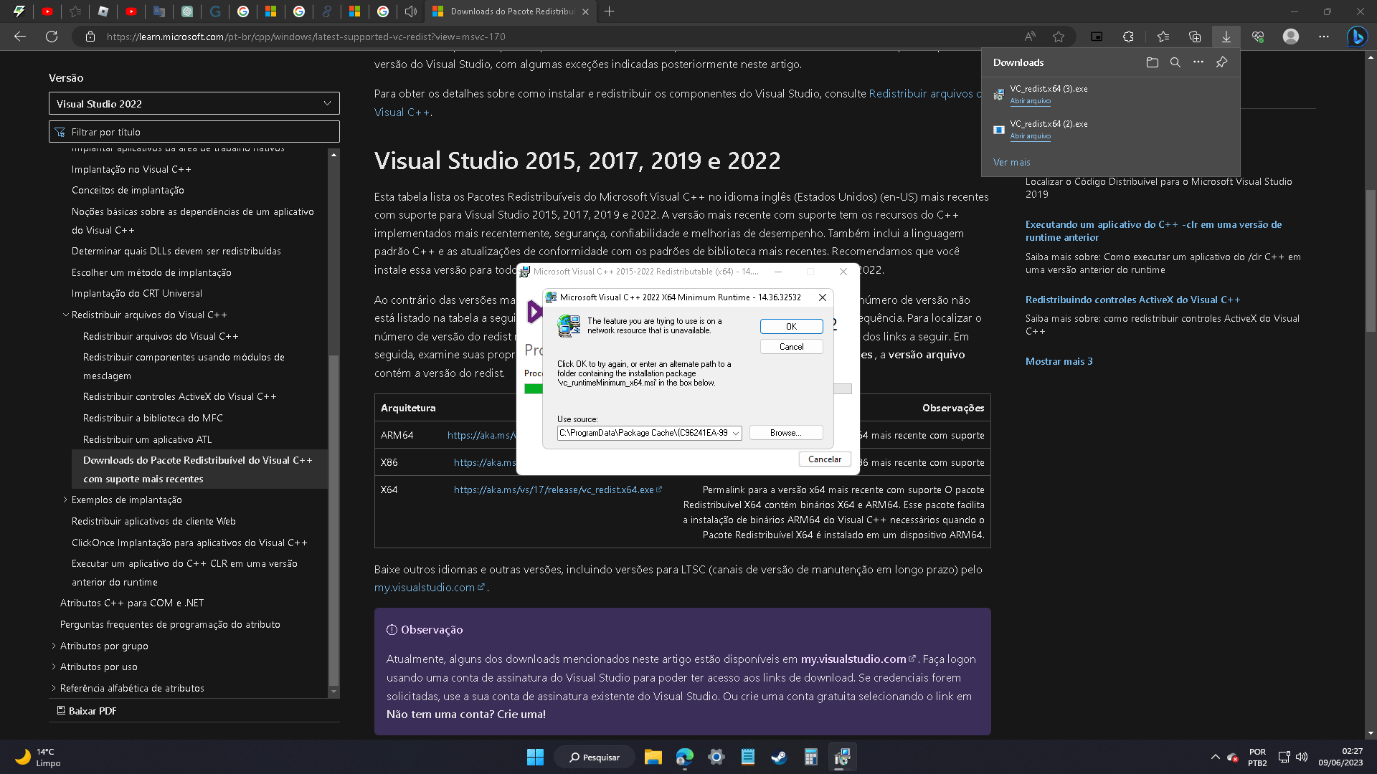This screenshot has height=774, width=1377.
Task: Open picture-in-picture toolbar icon
Action: pos(1097,37)
